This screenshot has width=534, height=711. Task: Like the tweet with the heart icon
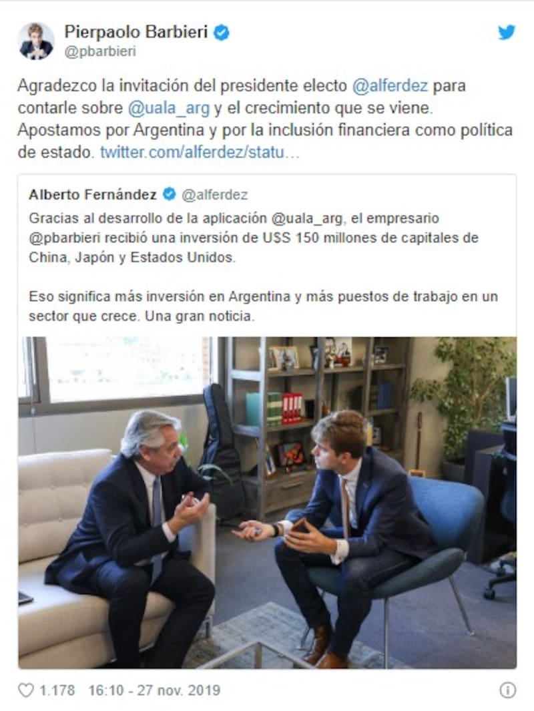26,690
